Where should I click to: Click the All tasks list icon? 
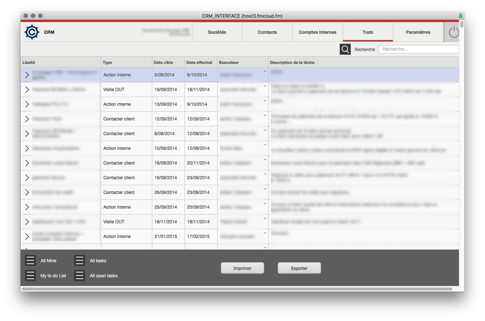[80, 260]
